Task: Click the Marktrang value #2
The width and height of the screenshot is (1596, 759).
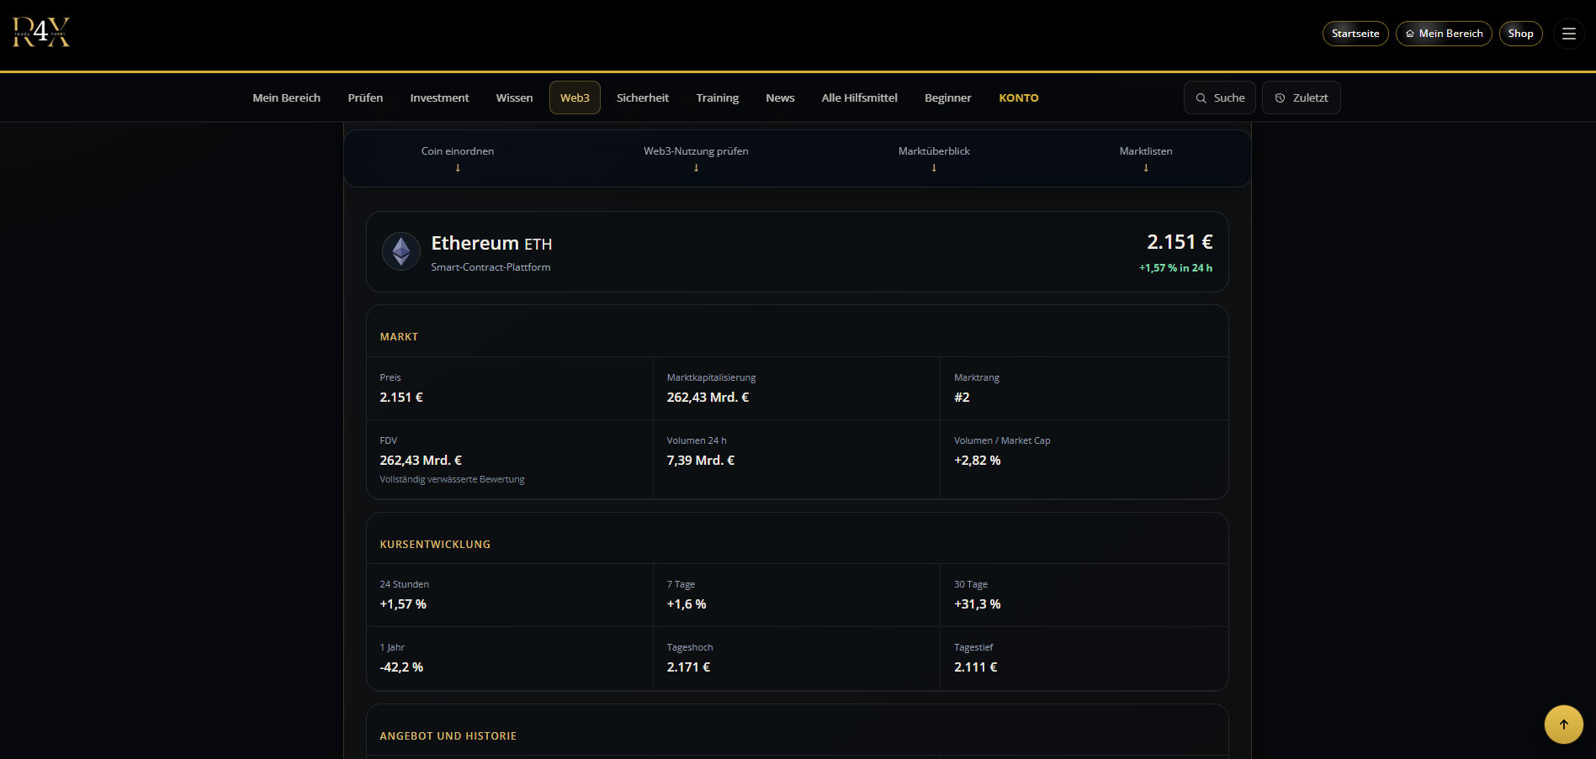Action: pyautogui.click(x=962, y=398)
